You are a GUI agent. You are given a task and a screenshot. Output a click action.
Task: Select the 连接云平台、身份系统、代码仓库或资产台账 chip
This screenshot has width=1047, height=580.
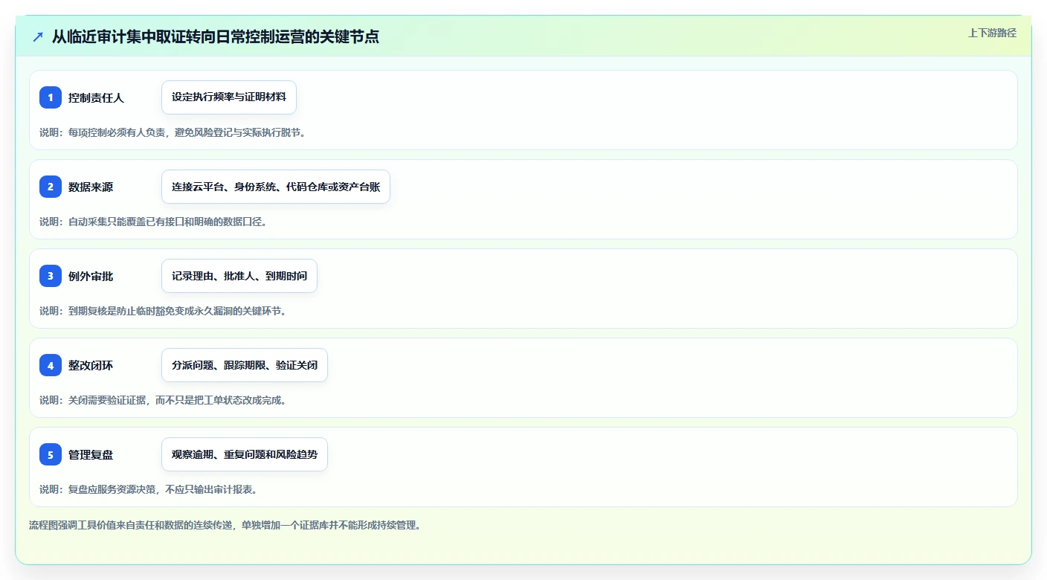[276, 187]
